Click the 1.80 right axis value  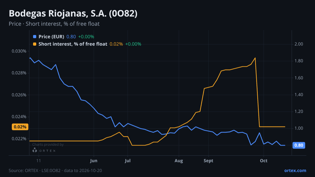pyautogui.click(x=299, y=61)
